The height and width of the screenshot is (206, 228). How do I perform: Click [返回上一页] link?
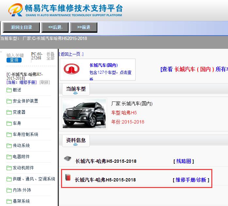tap(71, 54)
